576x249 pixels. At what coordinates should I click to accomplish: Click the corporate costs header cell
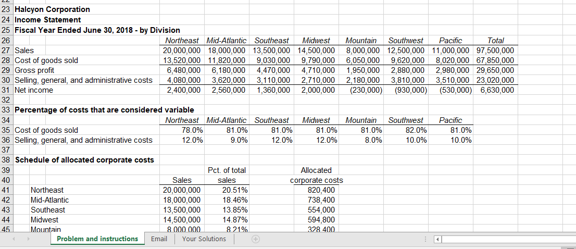point(316,180)
